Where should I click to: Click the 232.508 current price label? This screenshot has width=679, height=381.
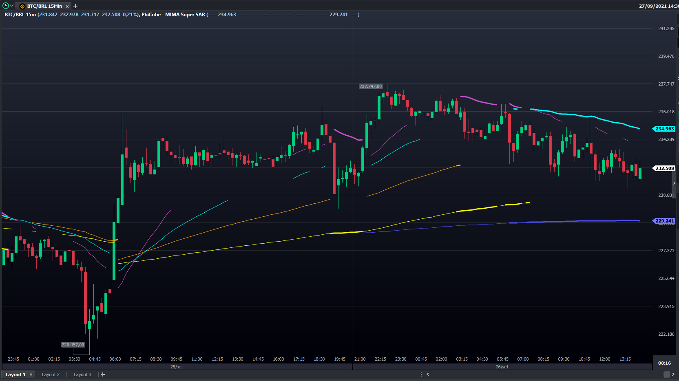coord(664,168)
